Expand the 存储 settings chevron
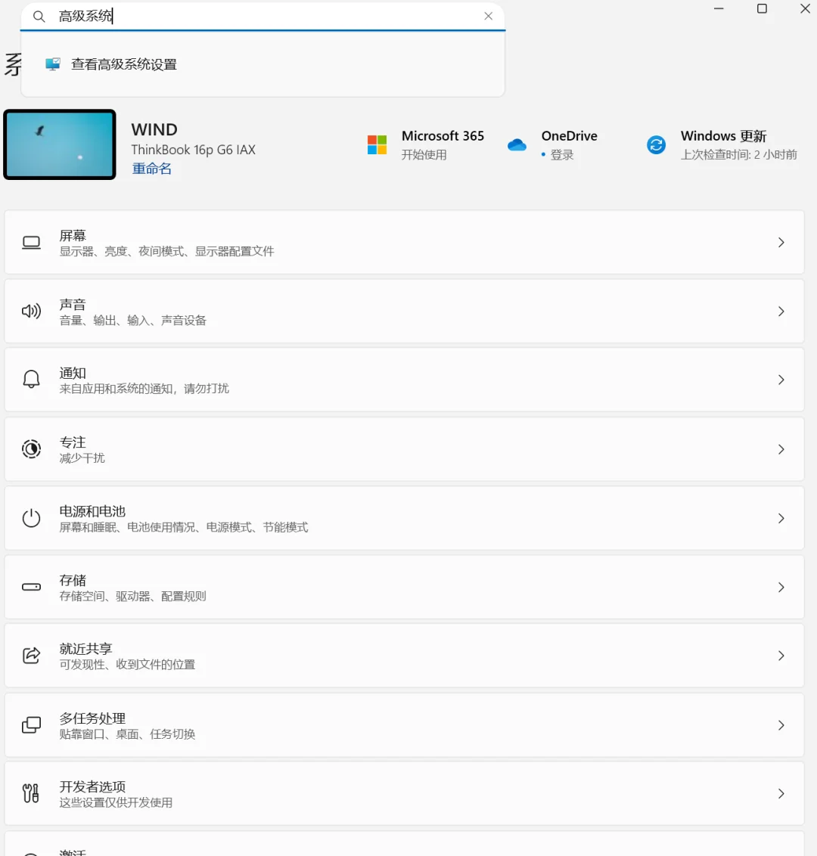Viewport: 817px width, 856px height. point(781,587)
